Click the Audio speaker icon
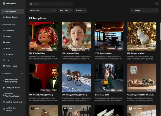This screenshot has height=116, width=161. 4,48
